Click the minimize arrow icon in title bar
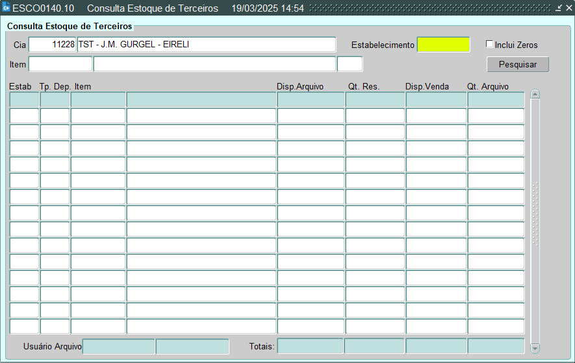The width and height of the screenshot is (575, 363). point(558,8)
